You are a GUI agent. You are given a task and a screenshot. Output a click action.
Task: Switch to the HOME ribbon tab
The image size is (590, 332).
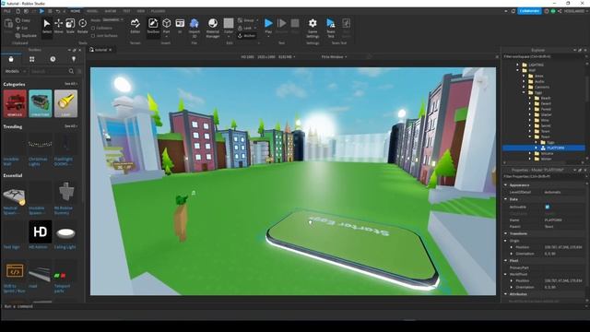(x=76, y=11)
